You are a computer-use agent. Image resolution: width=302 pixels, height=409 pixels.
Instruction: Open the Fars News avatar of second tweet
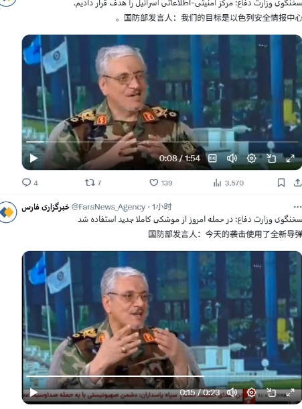[7, 212]
